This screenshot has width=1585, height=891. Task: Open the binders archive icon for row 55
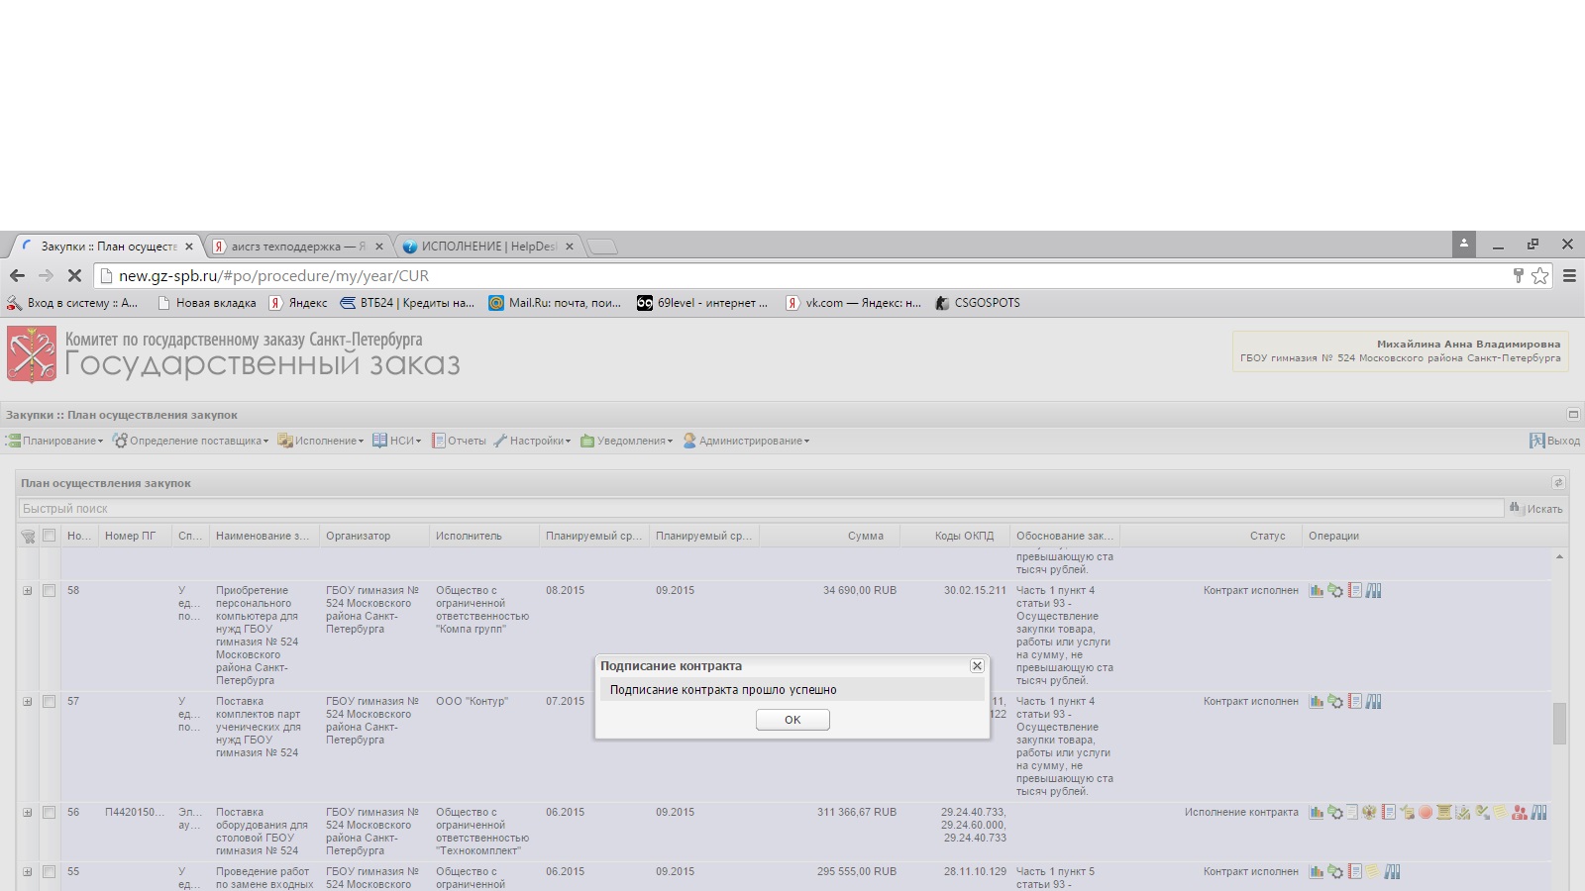click(1392, 872)
